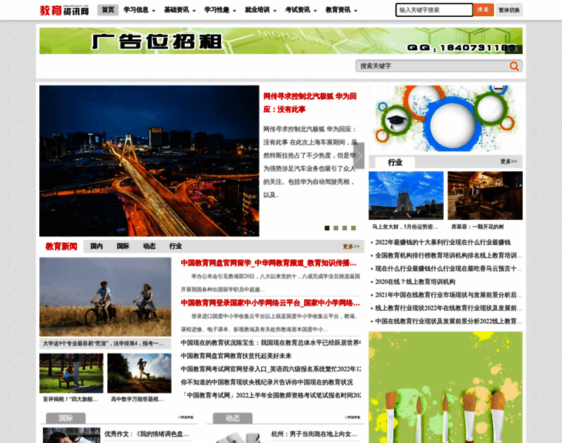The height and width of the screenshot is (443, 562).
Task: Click the 教育资讯网 site logo
Action: [x=64, y=10]
